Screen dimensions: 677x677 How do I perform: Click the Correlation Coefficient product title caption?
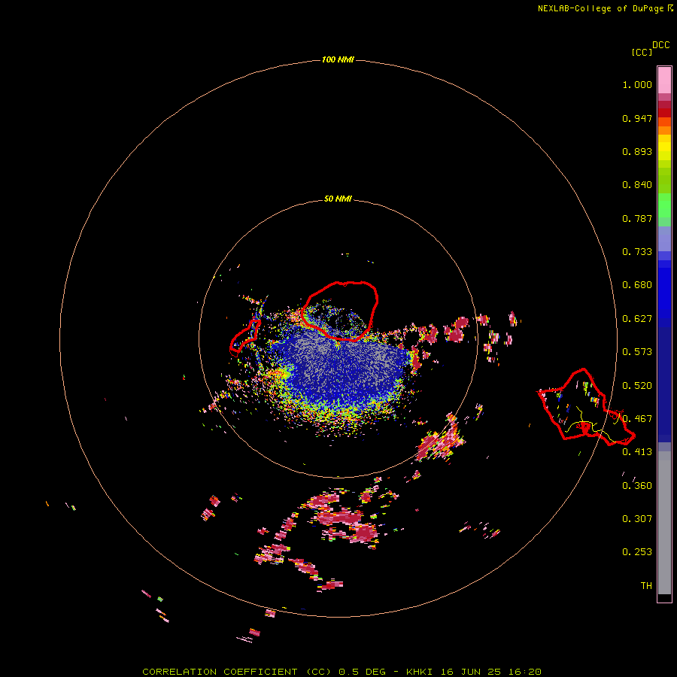[342, 672]
